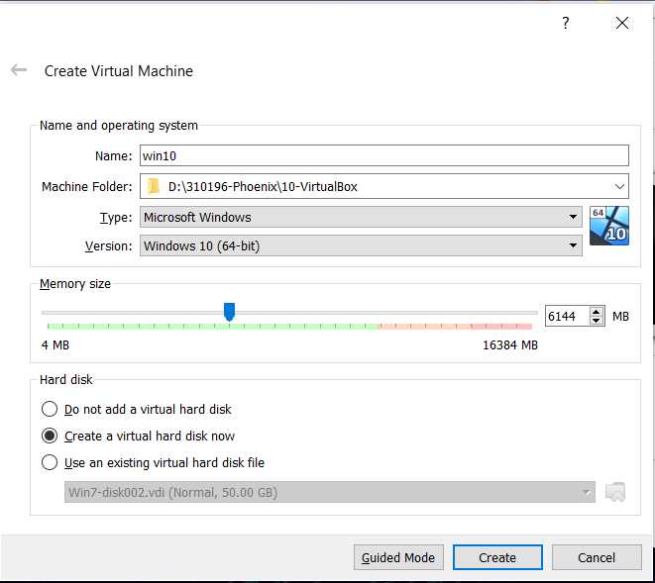Click the Cancel button

[x=597, y=557]
